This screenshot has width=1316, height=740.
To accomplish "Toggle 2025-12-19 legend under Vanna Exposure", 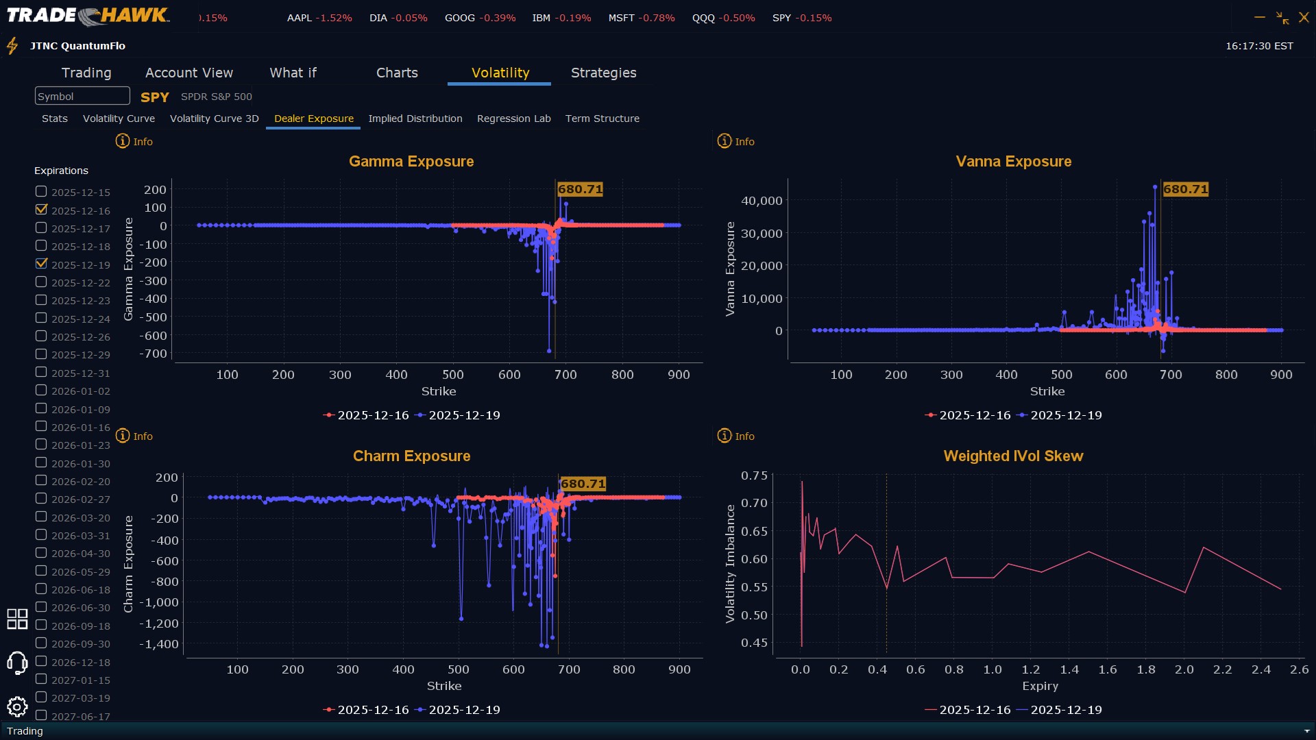I will tap(1060, 415).
